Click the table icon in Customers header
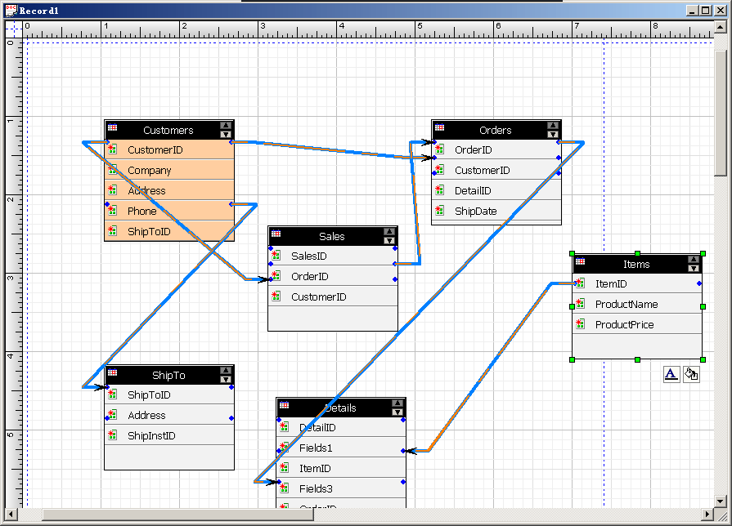Screen dimensions: 732x526 (112, 129)
